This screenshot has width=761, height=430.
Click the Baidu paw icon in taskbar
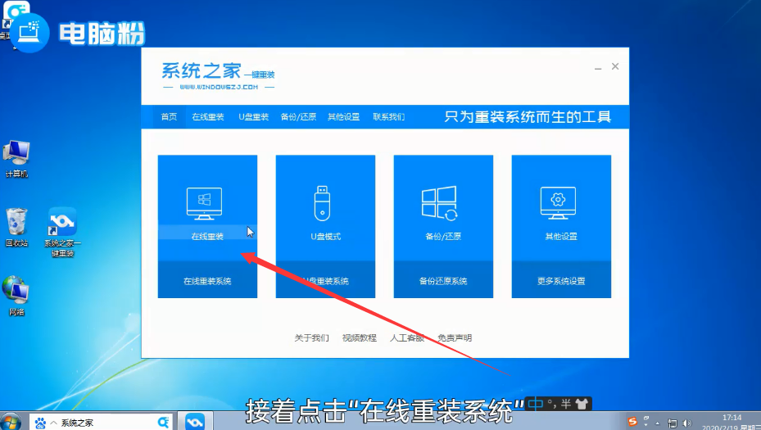pos(40,423)
